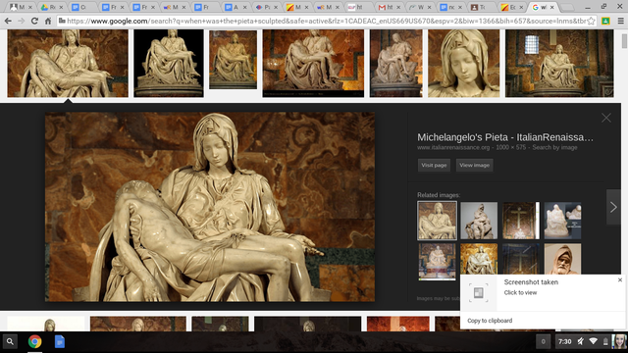The image size is (628, 353).
Task: Open the user avatar in the shelf
Action: click(619, 341)
